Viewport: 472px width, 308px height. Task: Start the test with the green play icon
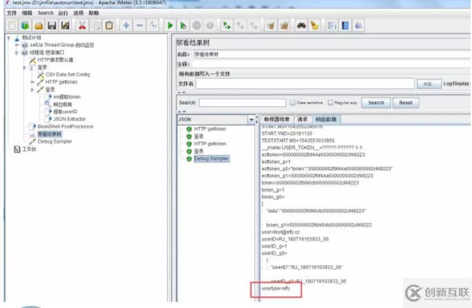click(170, 25)
